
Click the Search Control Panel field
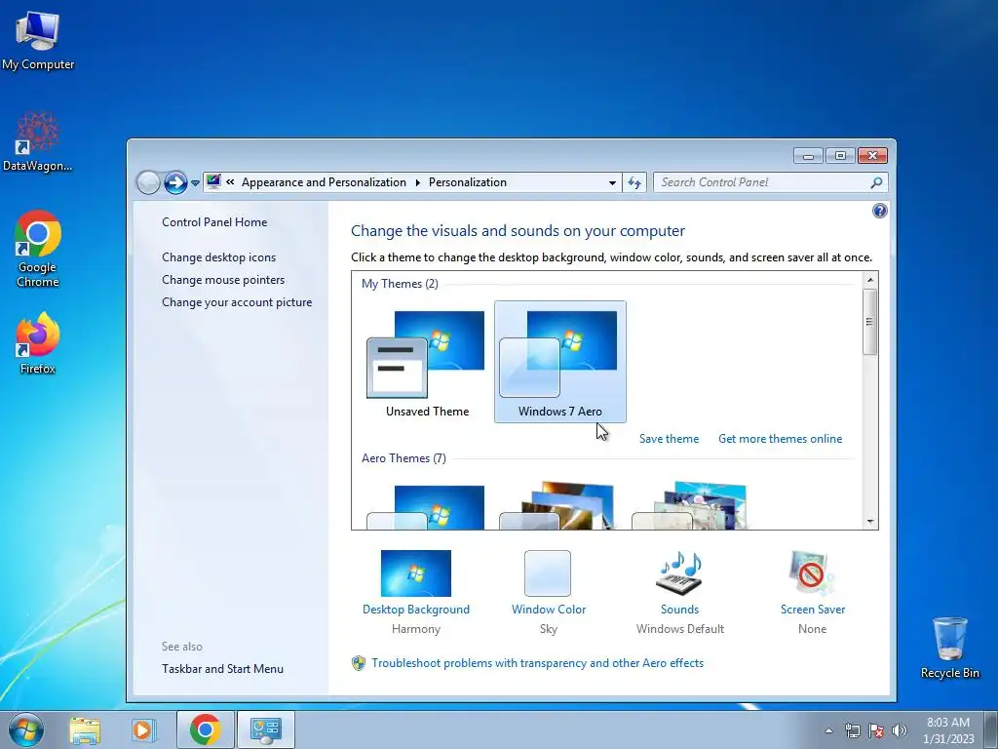[770, 182]
